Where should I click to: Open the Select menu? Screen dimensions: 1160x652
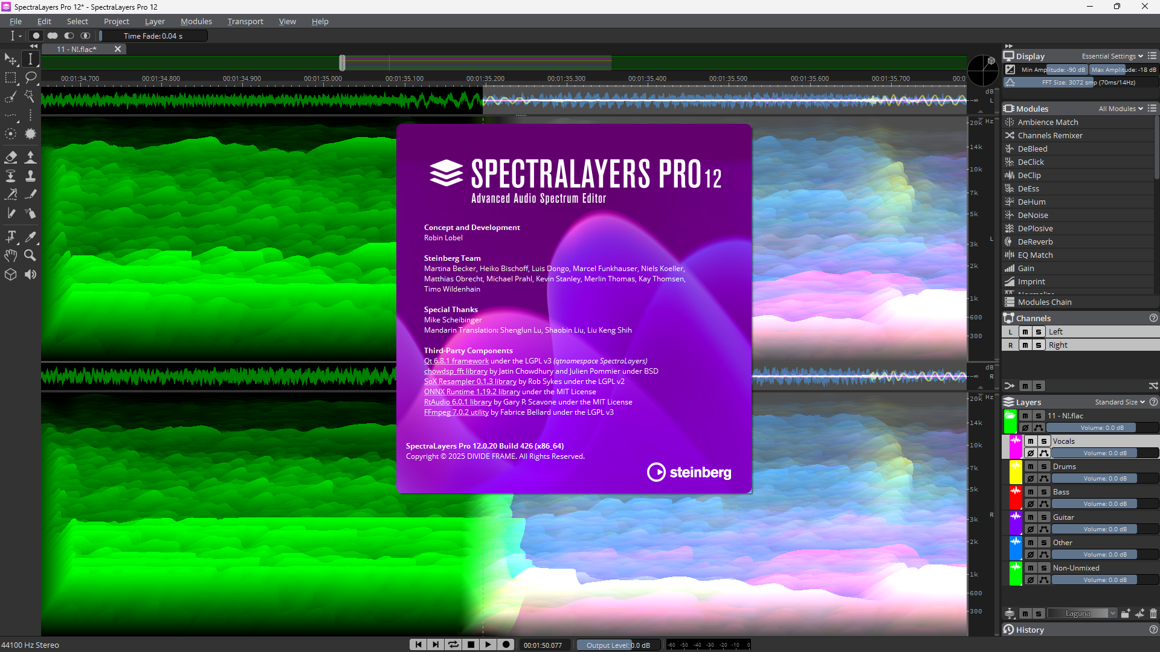(x=77, y=21)
